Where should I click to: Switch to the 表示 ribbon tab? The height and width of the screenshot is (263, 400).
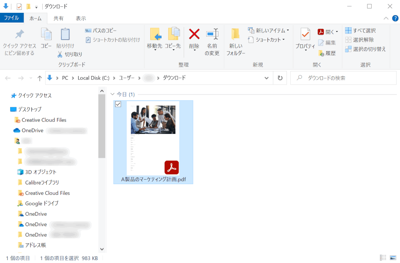point(81,18)
